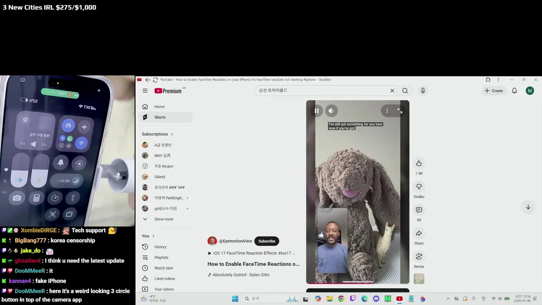Screen dimensions: 542x305
Task: Open Watch later in sidebar
Action: pyautogui.click(x=166, y=268)
